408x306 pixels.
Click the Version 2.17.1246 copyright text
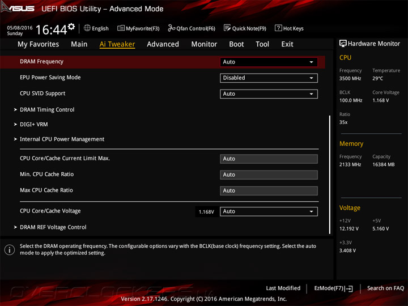(x=204, y=299)
